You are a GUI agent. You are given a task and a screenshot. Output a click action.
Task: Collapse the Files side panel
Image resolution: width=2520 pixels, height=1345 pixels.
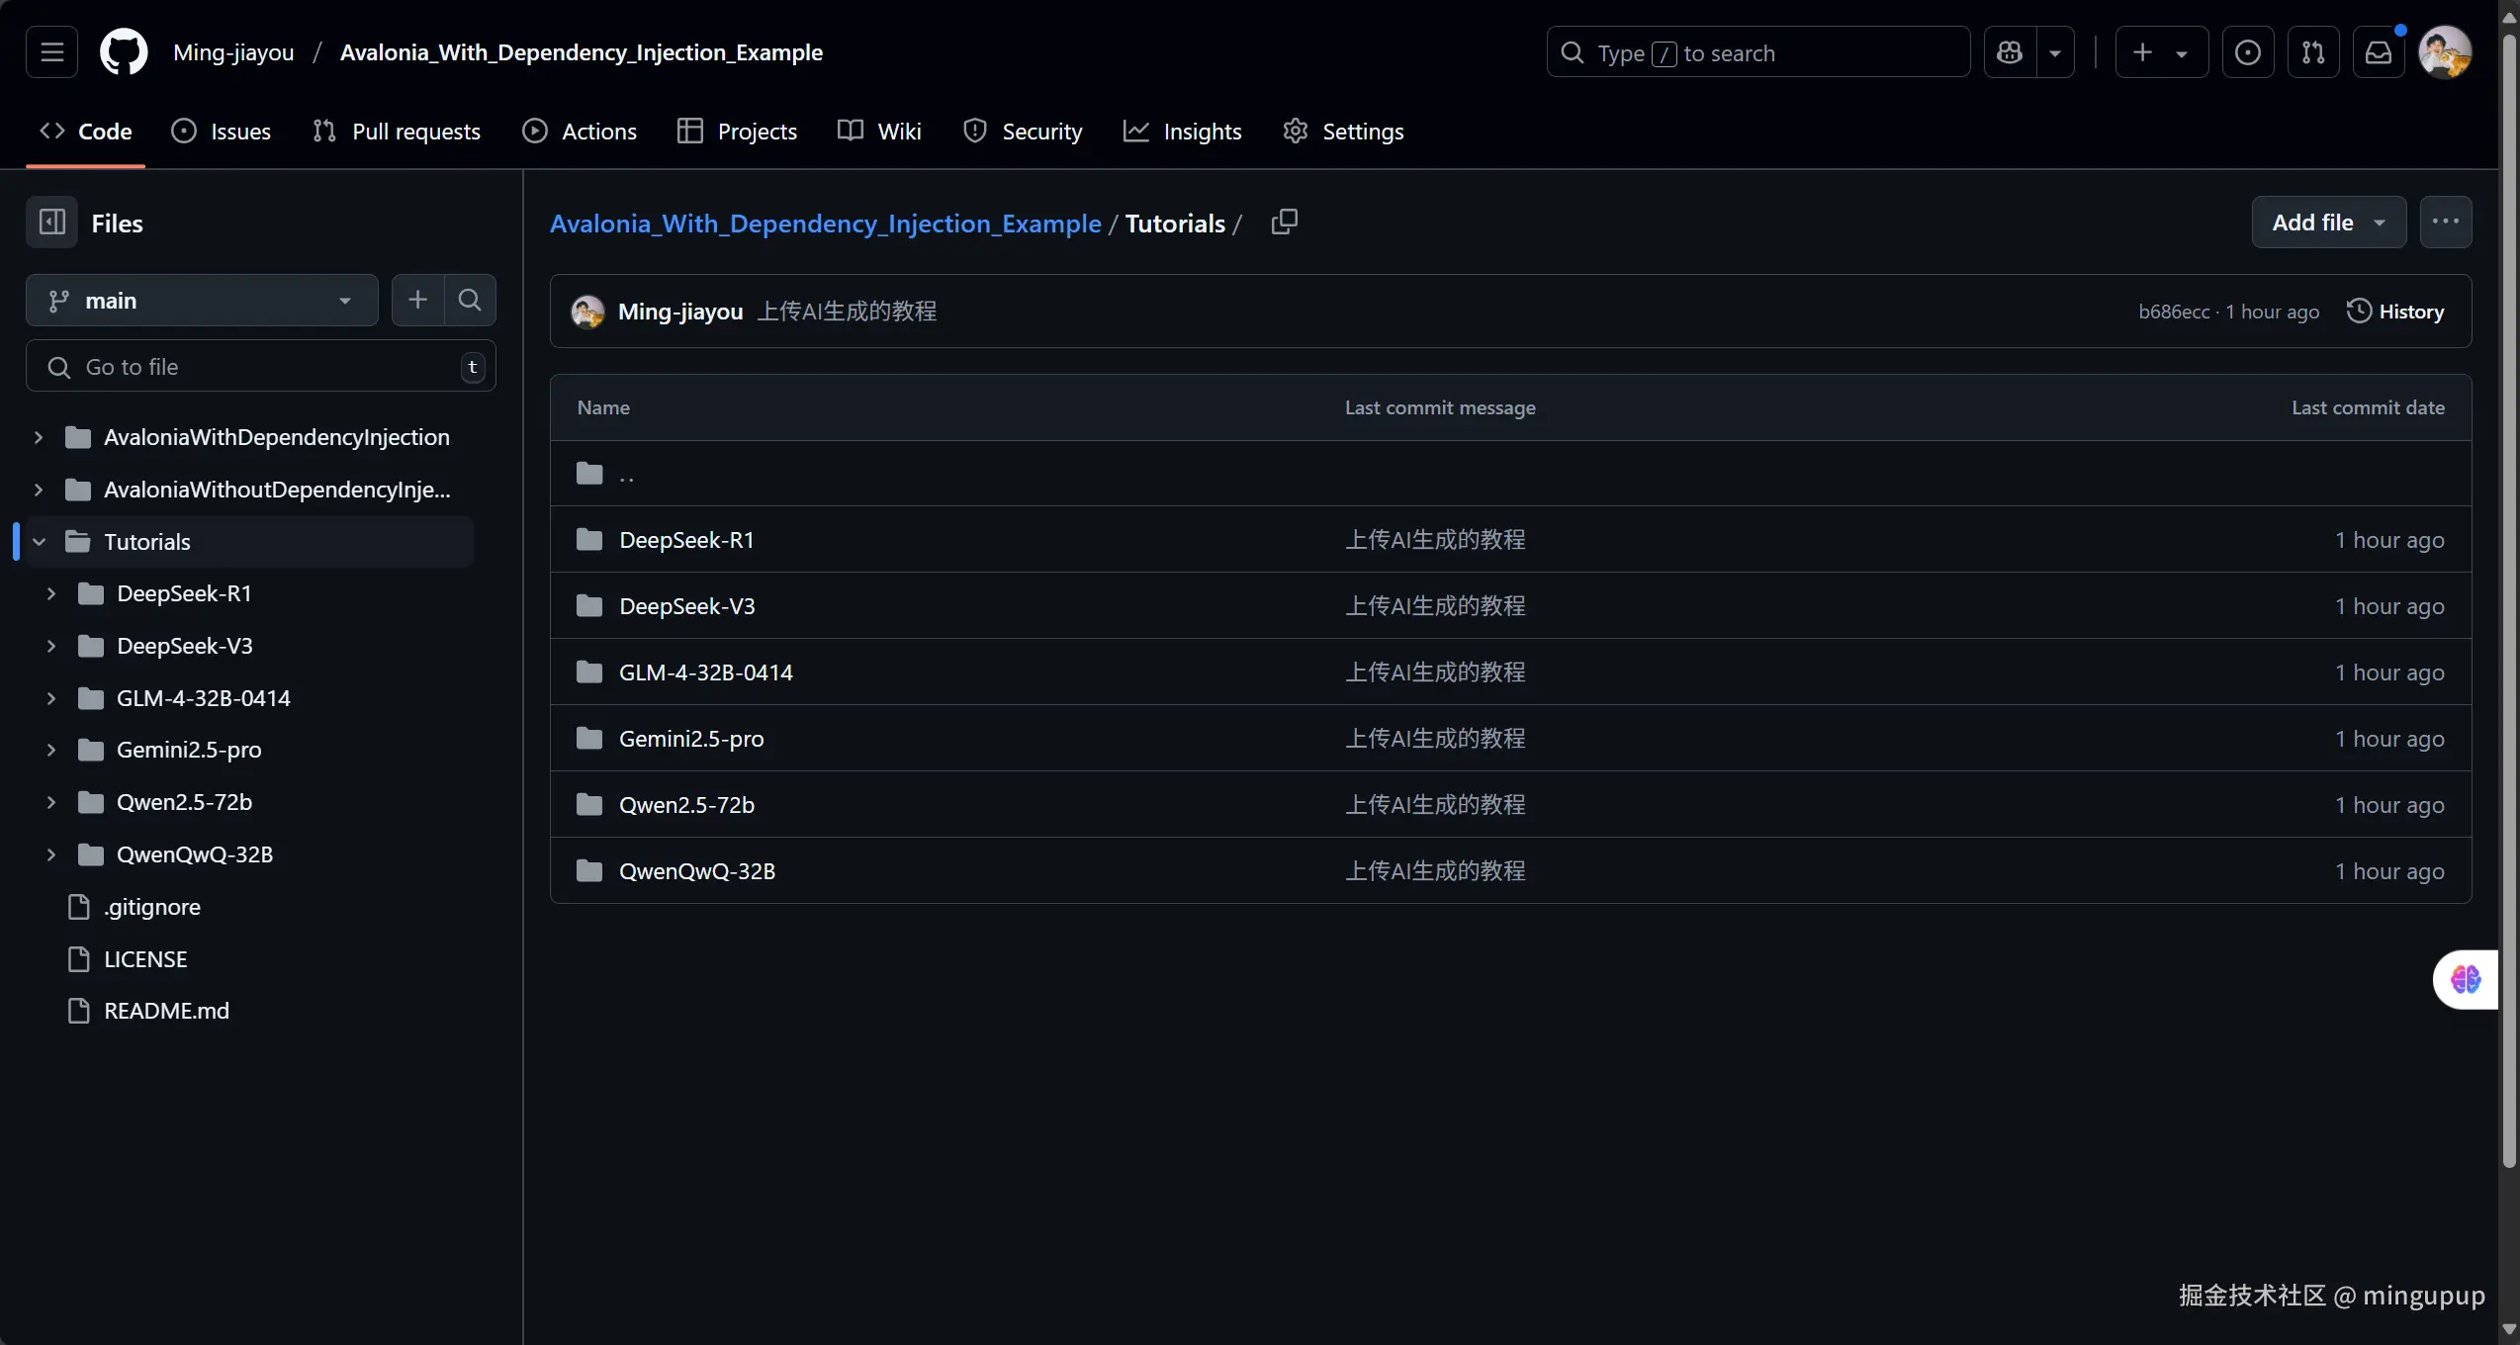pos(51,223)
